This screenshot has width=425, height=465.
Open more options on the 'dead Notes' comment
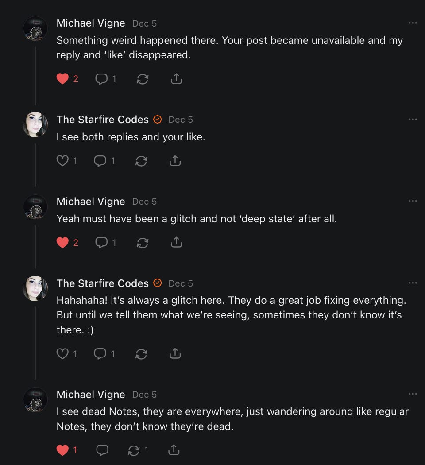(x=413, y=394)
